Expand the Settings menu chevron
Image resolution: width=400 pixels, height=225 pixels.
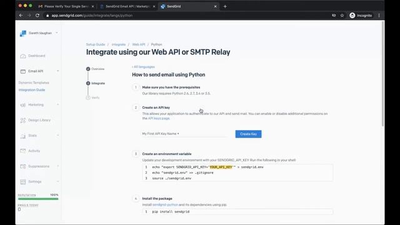coord(57,182)
